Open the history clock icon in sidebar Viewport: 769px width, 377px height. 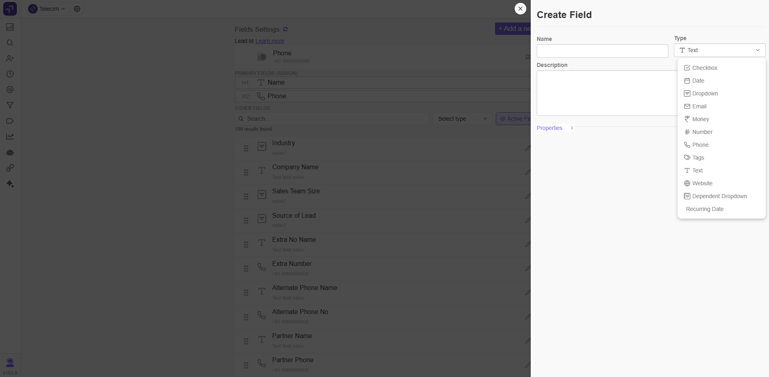click(10, 74)
